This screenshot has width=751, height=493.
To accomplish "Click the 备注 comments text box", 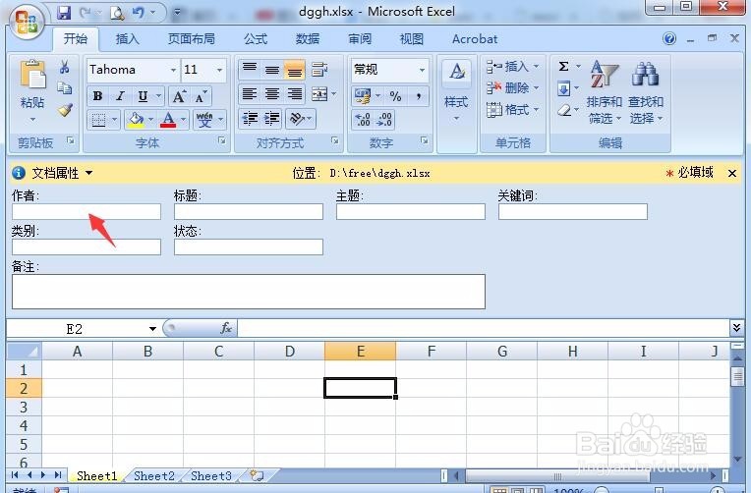I will click(249, 292).
